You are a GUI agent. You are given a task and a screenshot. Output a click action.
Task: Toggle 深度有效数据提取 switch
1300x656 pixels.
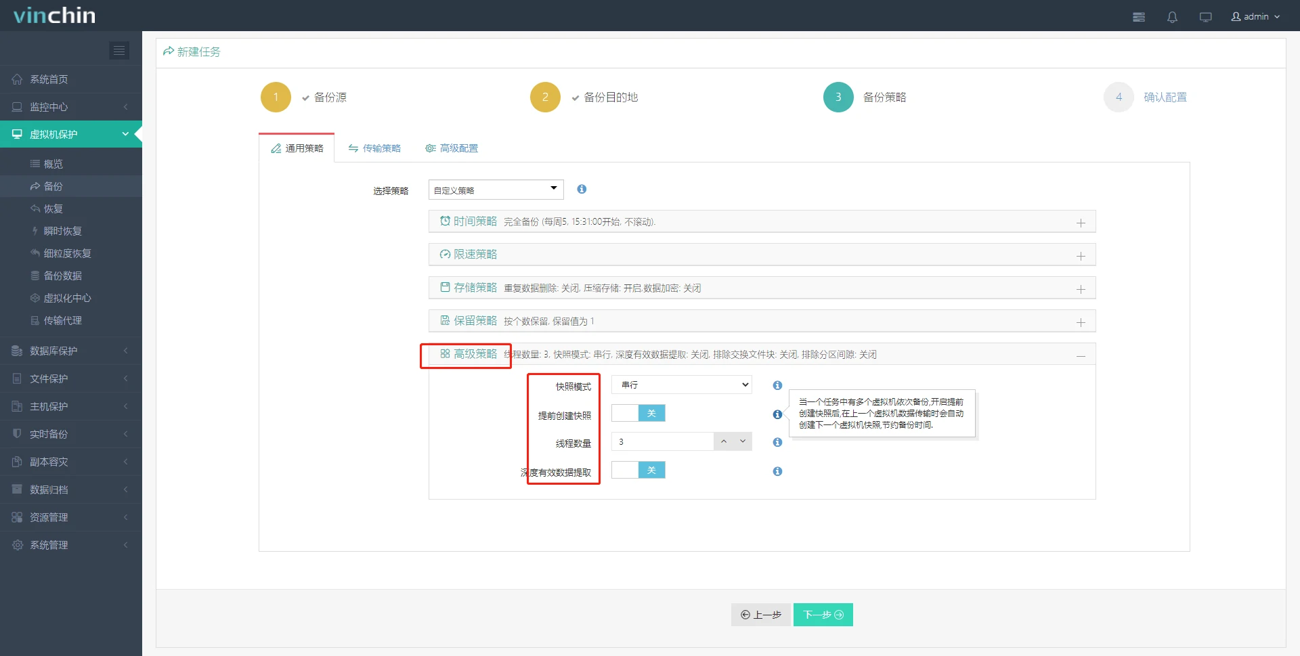(x=638, y=470)
